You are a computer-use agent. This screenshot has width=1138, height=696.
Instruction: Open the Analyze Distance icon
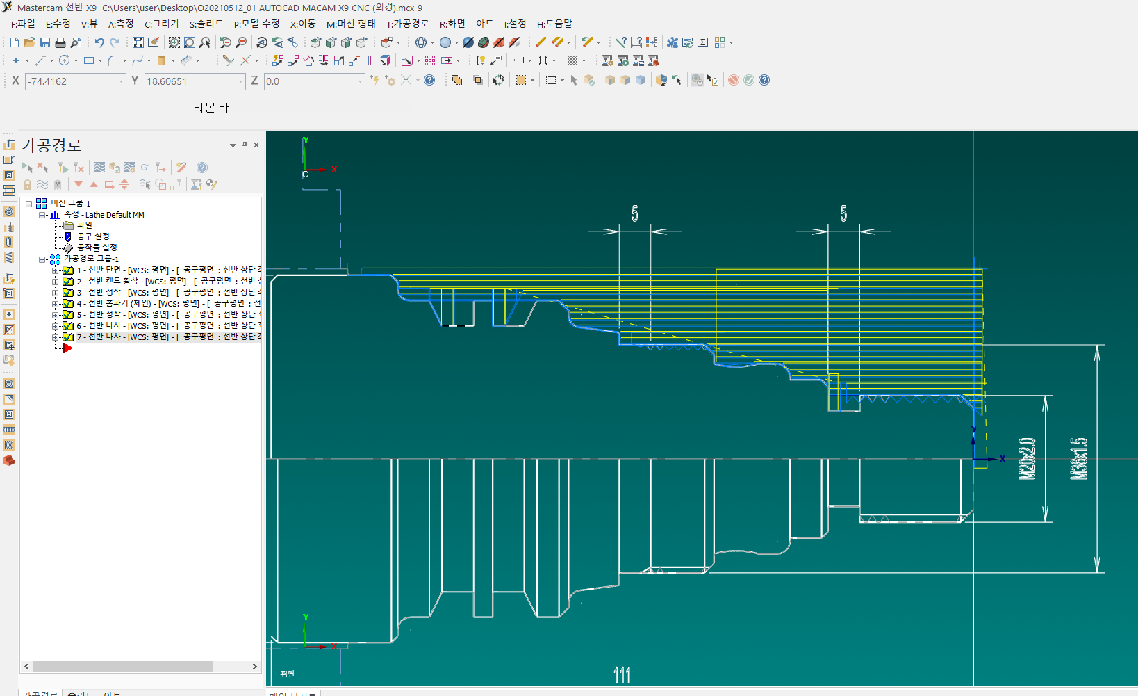click(636, 42)
